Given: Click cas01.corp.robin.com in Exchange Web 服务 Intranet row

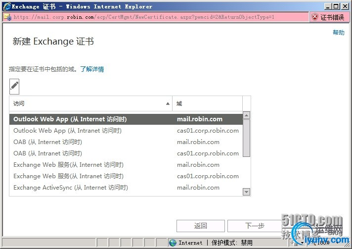Looking at the screenshot, I should pos(208,176).
